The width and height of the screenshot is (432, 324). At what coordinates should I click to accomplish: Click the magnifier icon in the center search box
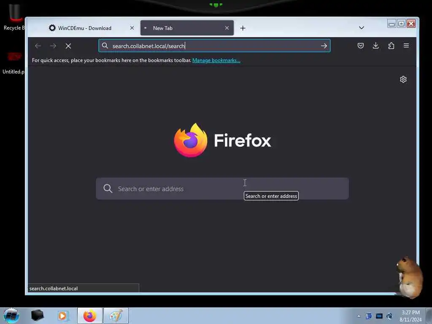[x=108, y=189]
